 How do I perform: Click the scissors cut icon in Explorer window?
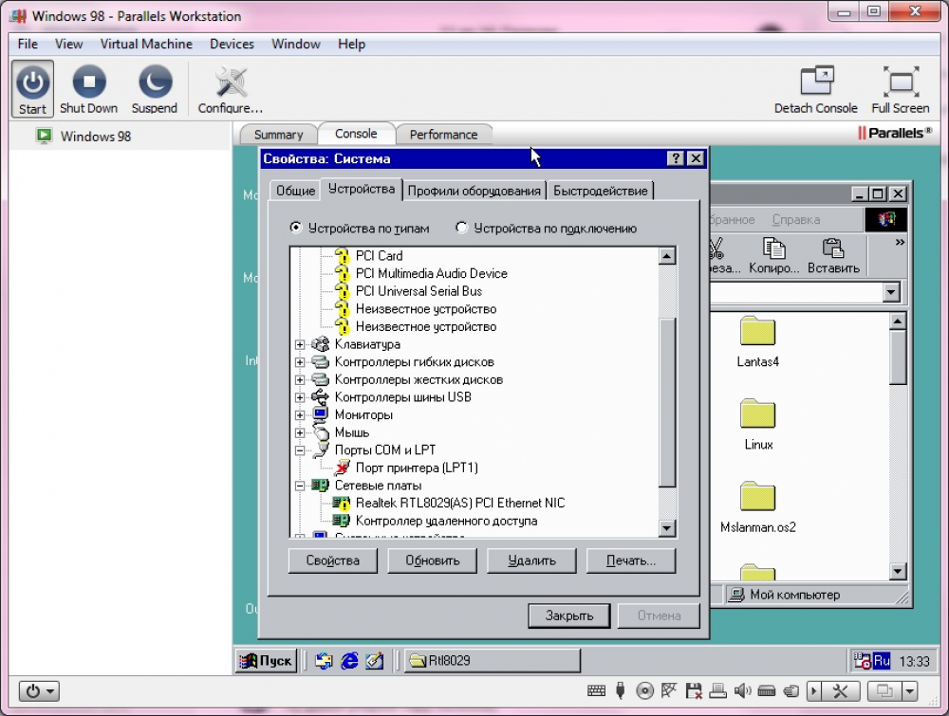716,248
